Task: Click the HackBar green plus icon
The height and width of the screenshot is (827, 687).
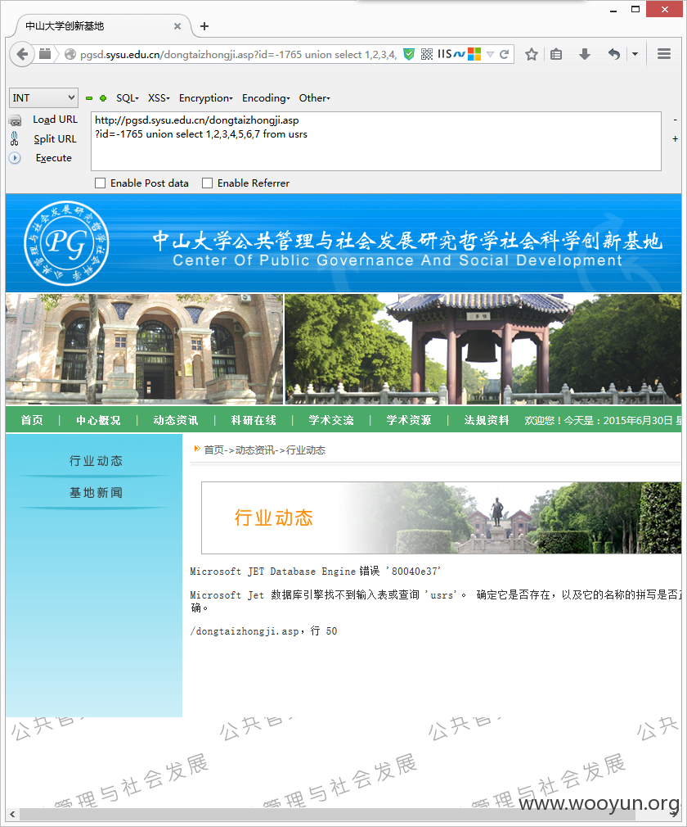Action: [103, 98]
